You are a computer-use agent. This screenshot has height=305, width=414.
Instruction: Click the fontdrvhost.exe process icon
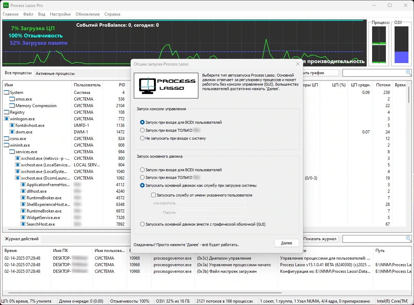12,125
